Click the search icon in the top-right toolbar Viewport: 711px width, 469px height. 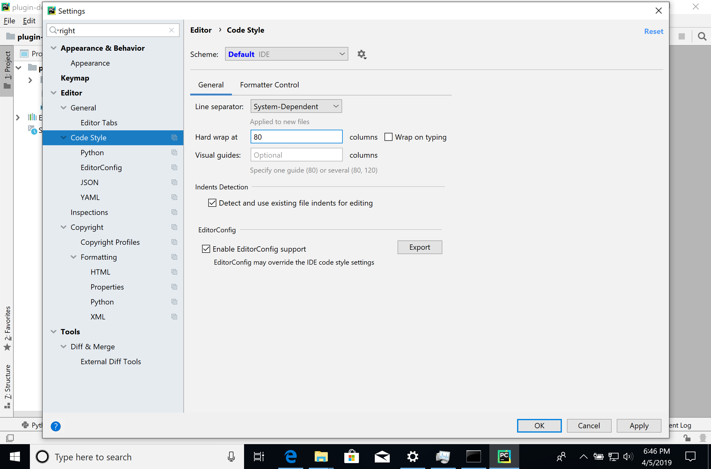point(702,36)
